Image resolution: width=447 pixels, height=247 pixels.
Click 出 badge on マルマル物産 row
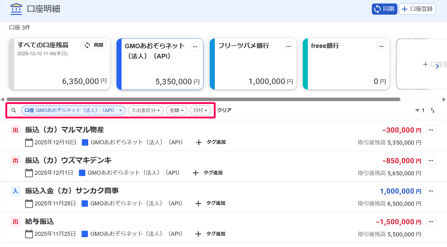pos(15,130)
